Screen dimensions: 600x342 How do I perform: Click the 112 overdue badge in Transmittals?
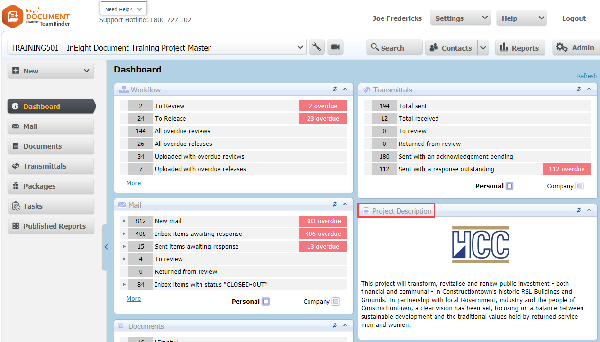(567, 169)
